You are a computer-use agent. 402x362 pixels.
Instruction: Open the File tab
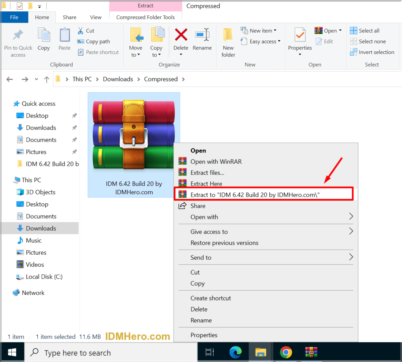point(14,17)
